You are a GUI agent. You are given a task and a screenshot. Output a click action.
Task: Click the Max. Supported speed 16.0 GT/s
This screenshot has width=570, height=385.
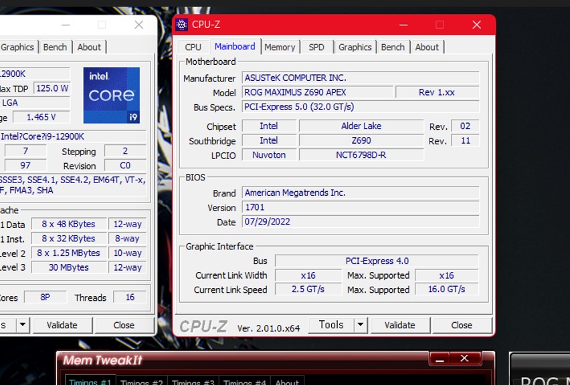[446, 289]
